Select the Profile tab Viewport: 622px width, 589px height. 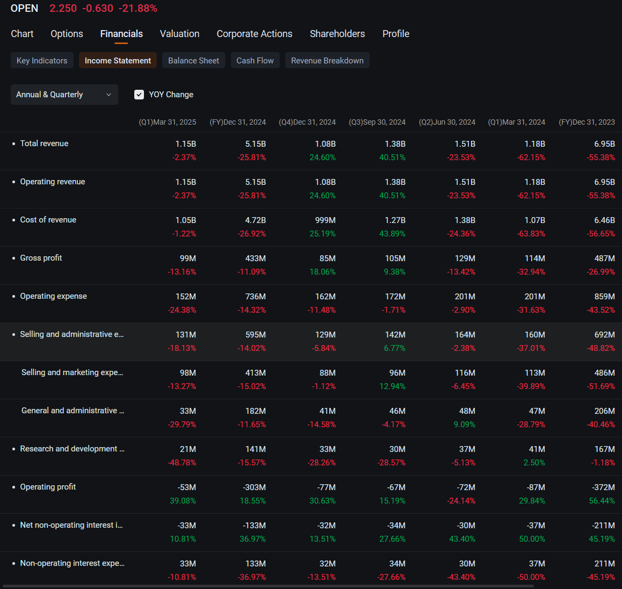click(396, 33)
